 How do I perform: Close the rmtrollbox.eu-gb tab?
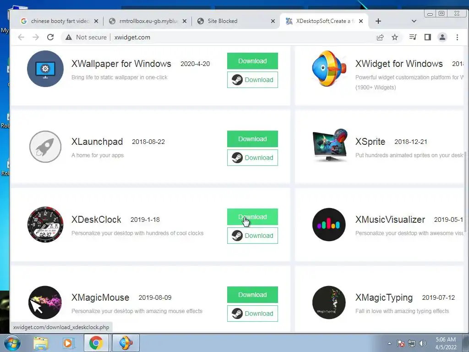[185, 21]
